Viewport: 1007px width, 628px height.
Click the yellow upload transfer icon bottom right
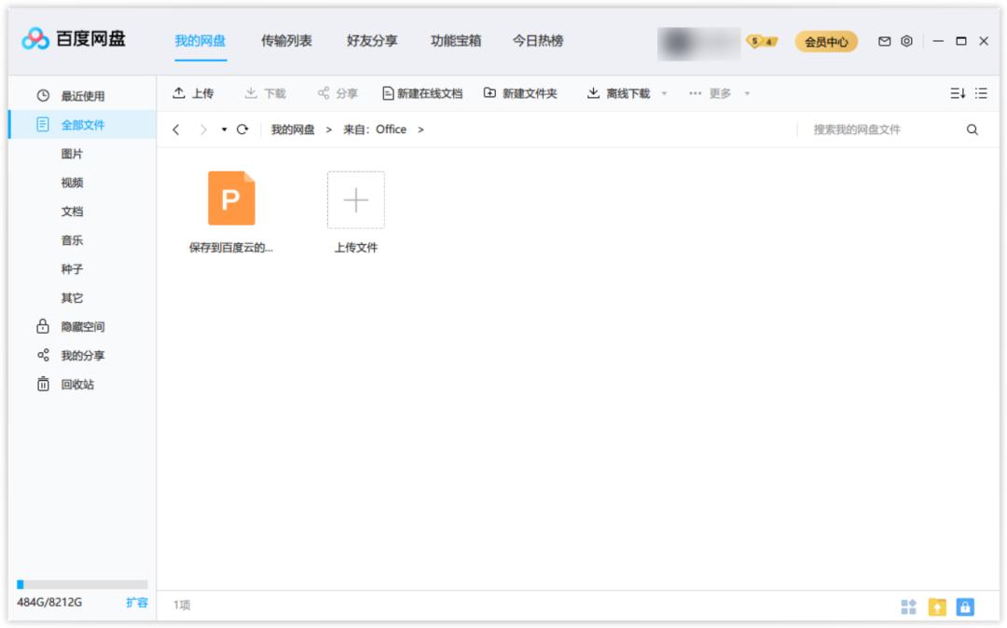point(936,607)
